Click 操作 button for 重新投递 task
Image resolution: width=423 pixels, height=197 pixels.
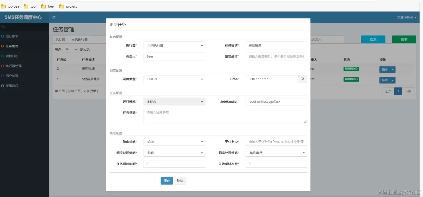click(x=385, y=70)
